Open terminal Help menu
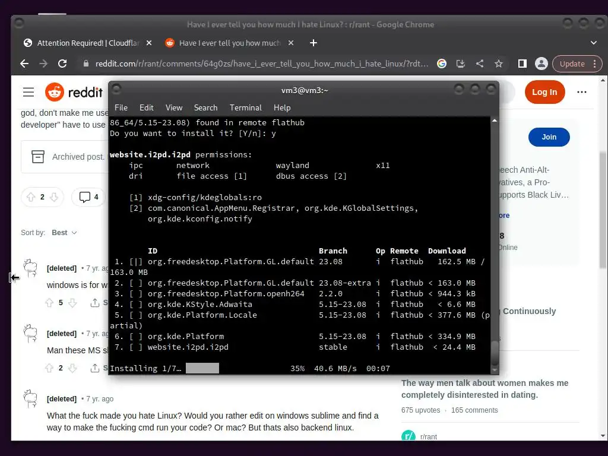608x456 pixels. [282, 107]
